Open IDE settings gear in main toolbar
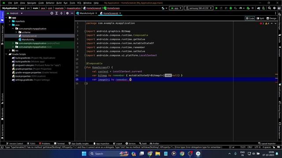 click(274, 8)
